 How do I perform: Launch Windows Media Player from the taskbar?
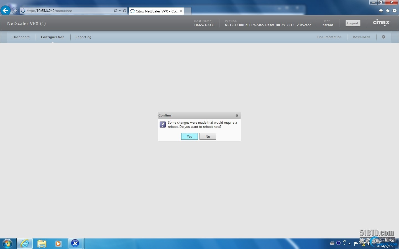coord(58,243)
